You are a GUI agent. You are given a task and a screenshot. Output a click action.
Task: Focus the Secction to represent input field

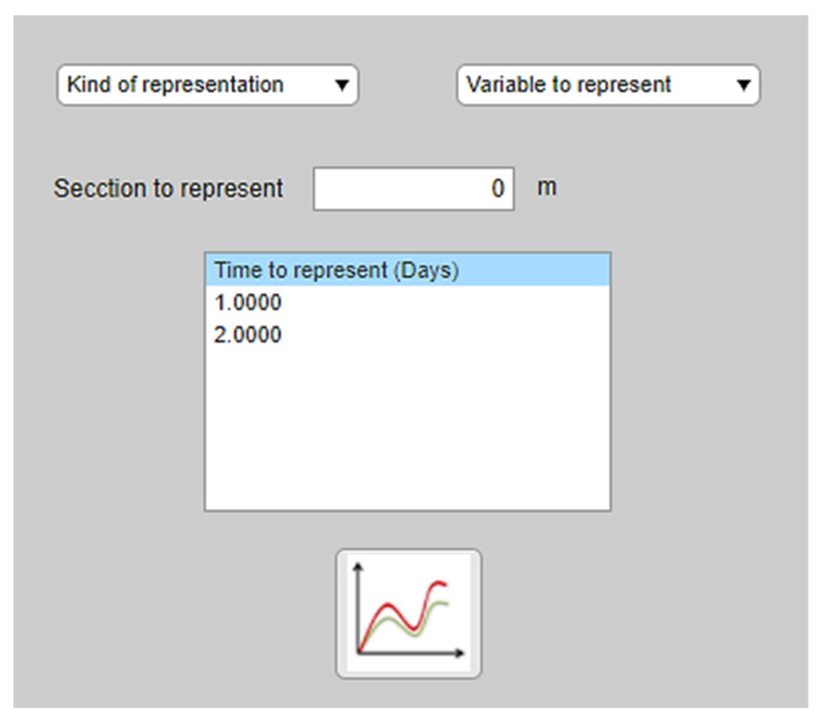click(x=413, y=189)
